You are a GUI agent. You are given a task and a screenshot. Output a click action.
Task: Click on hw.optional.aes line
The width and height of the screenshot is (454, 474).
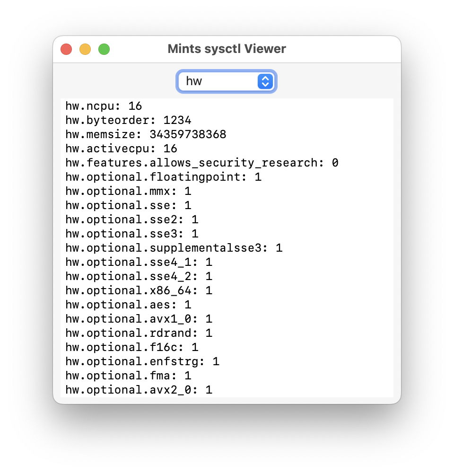point(128,305)
